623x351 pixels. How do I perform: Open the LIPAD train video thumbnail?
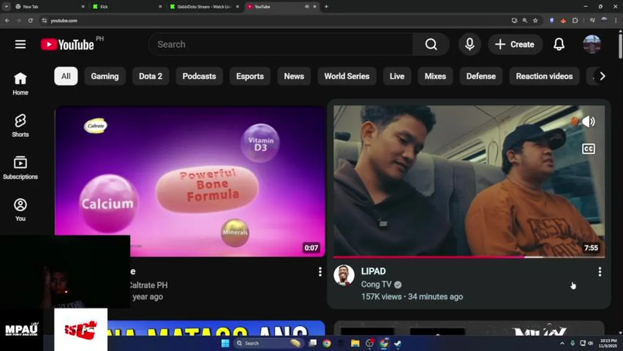click(x=469, y=181)
